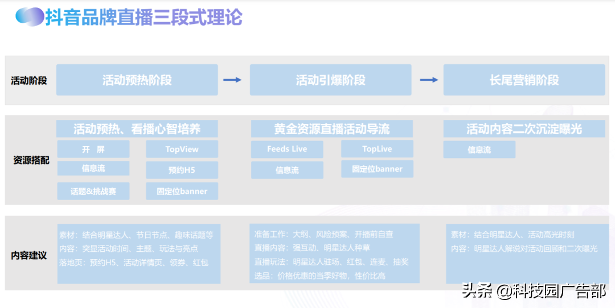
Task: Click the 资源搭配 row label
Action: (x=31, y=160)
